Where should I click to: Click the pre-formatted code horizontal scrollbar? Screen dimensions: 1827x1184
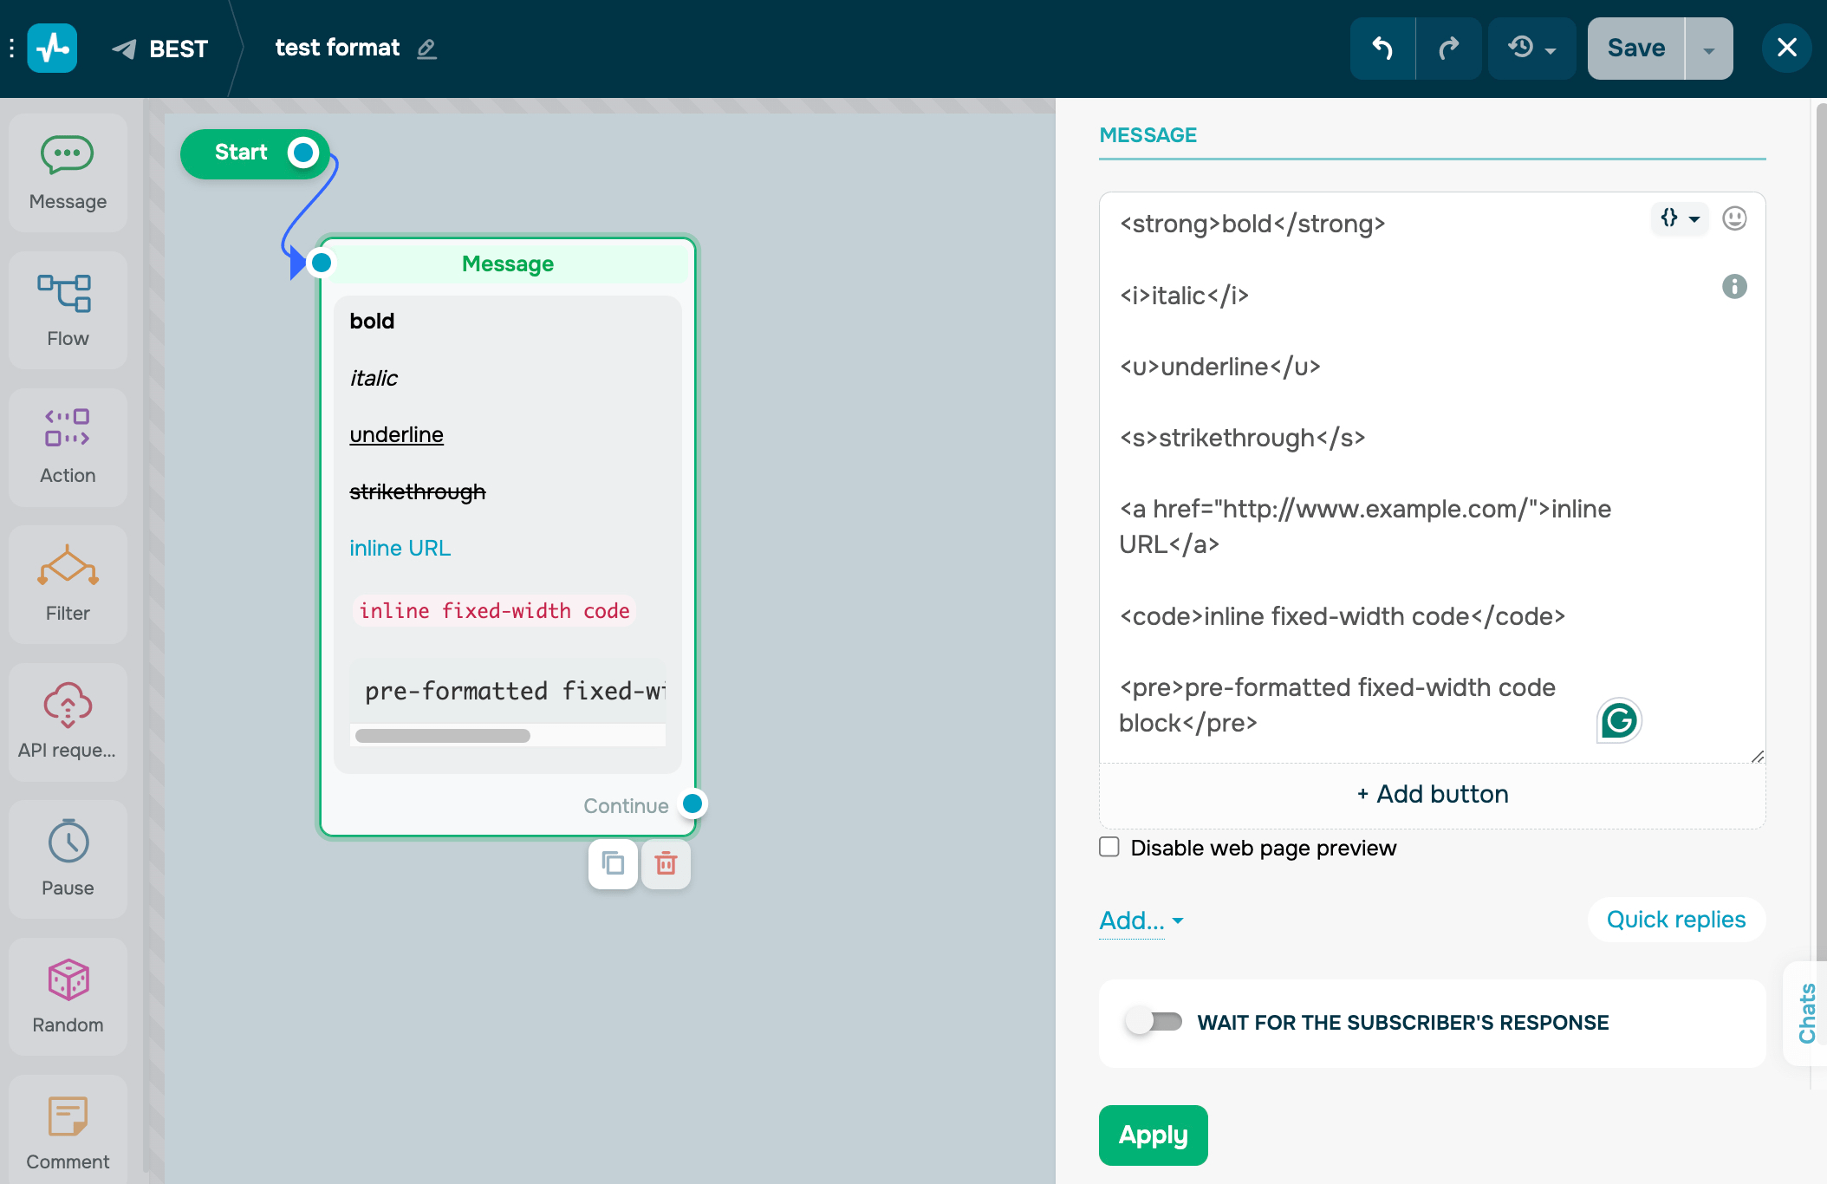pos(443,736)
